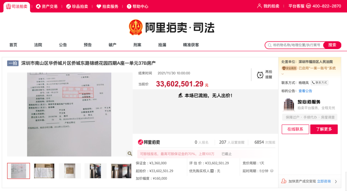Click the 保障过户·手续代办·房屋调查 bar
The width and height of the screenshot is (347, 191).
(310, 117)
